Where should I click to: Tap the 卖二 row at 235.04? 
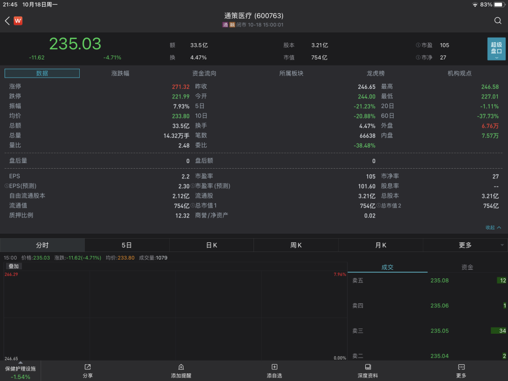pos(428,356)
